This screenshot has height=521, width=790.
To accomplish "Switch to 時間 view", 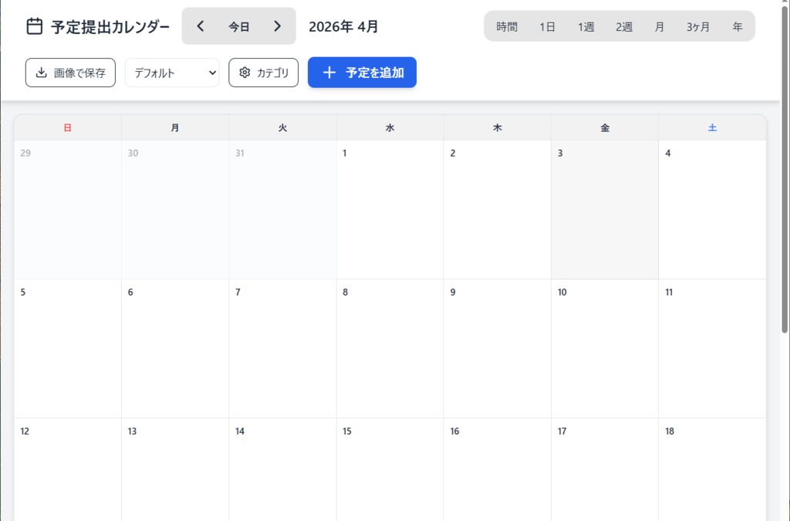I will click(x=507, y=27).
